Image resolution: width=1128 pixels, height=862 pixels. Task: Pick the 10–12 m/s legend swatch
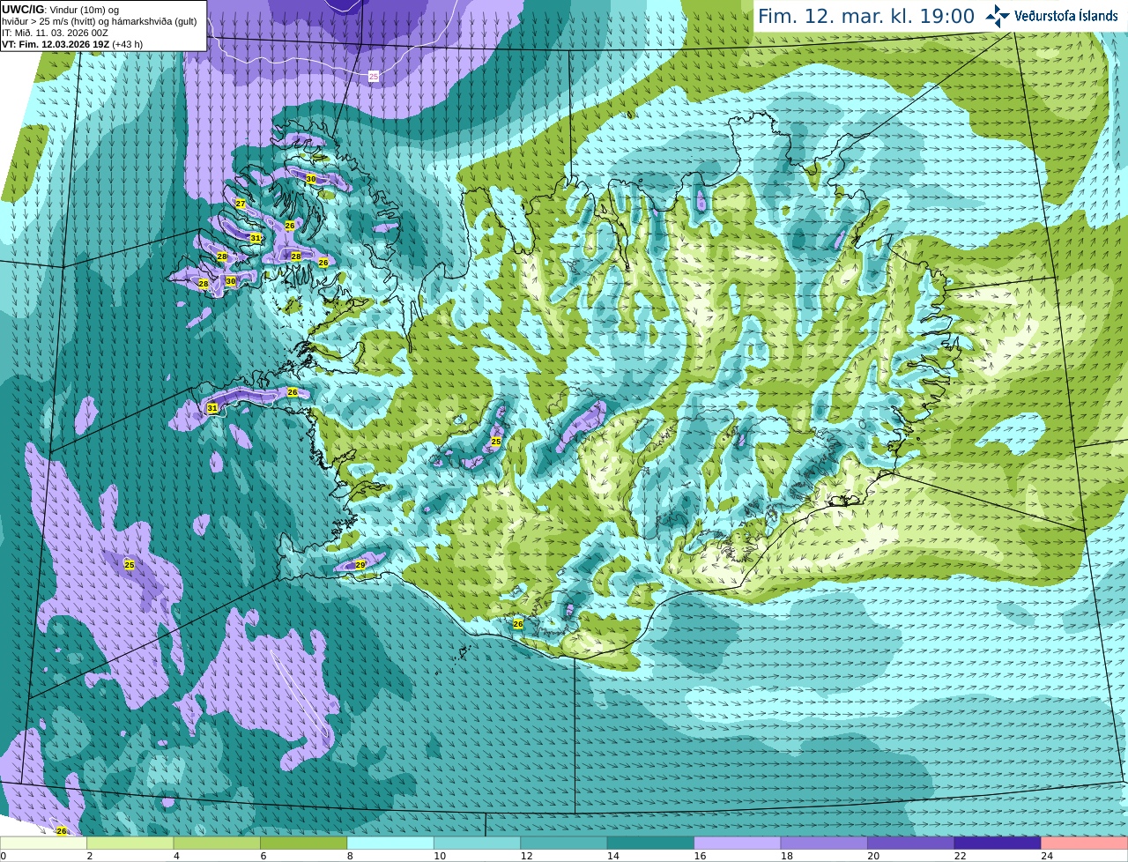tap(478, 843)
